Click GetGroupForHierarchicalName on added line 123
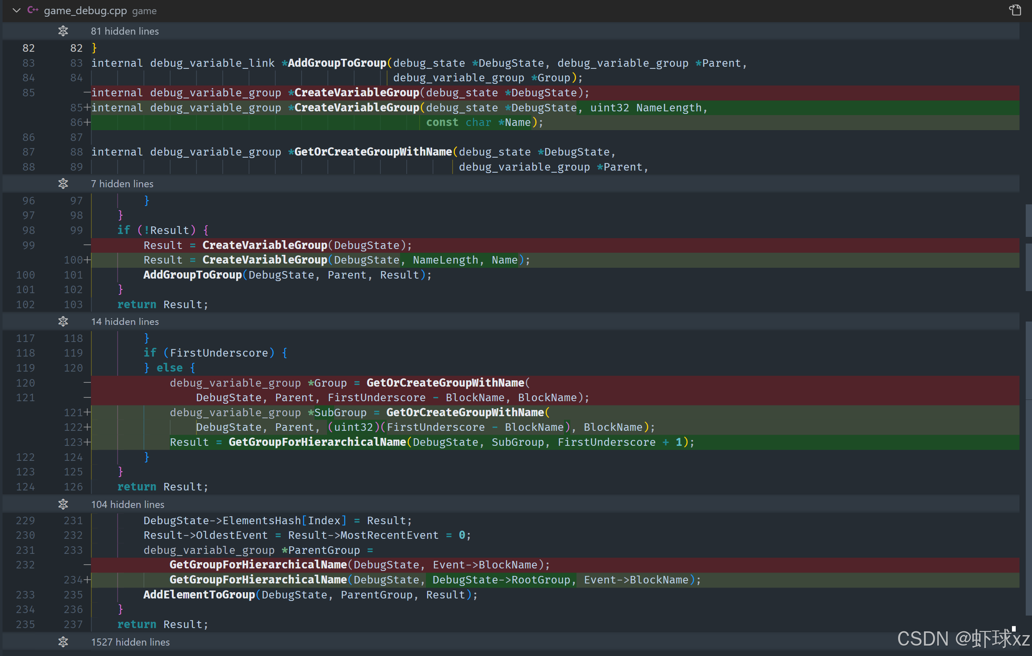 click(x=317, y=442)
